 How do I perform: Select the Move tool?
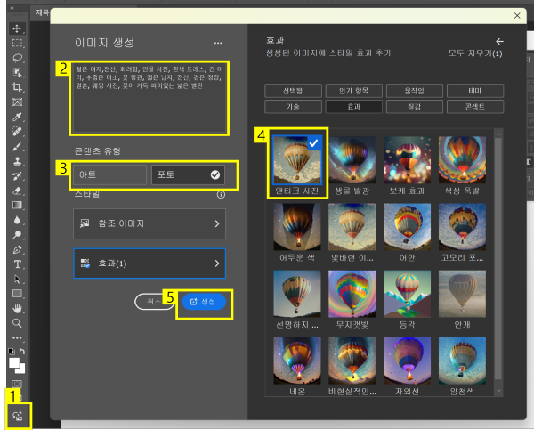pos(17,28)
